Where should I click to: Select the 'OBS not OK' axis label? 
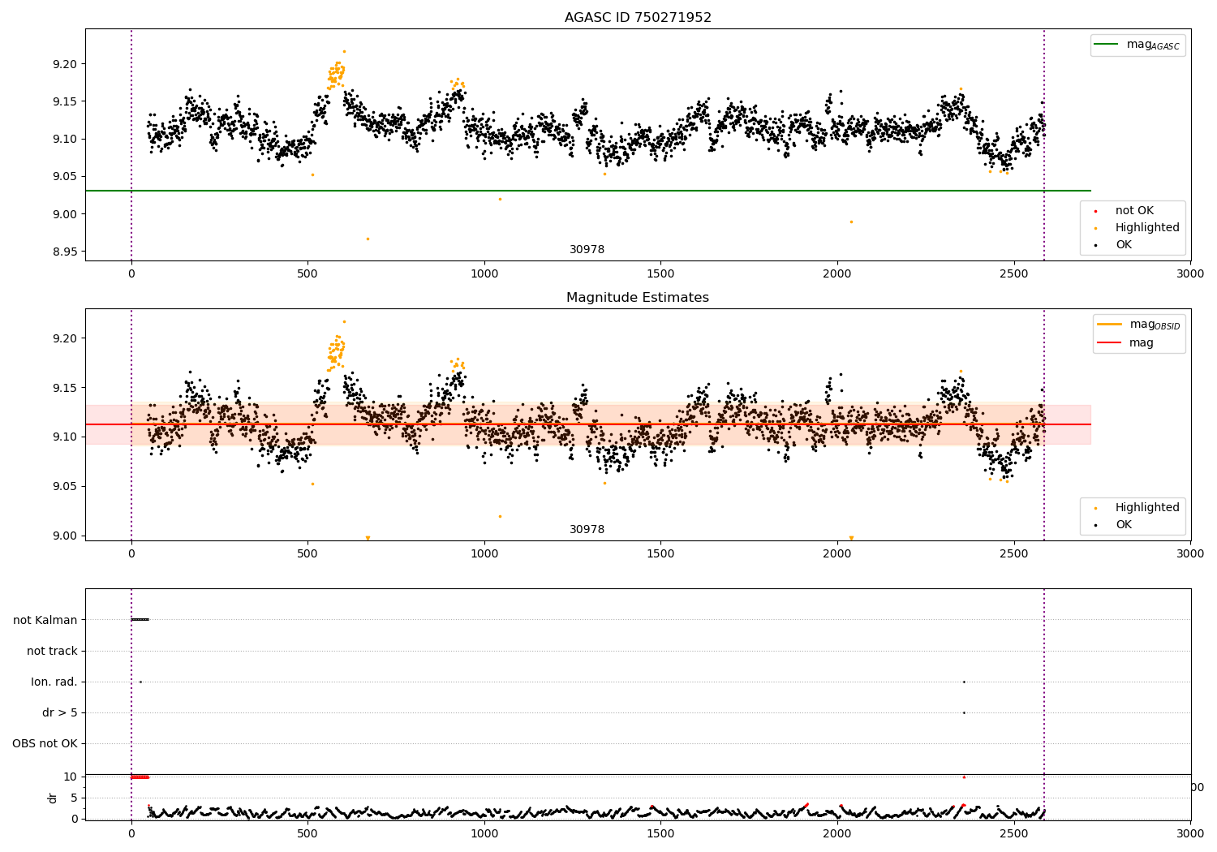point(45,743)
